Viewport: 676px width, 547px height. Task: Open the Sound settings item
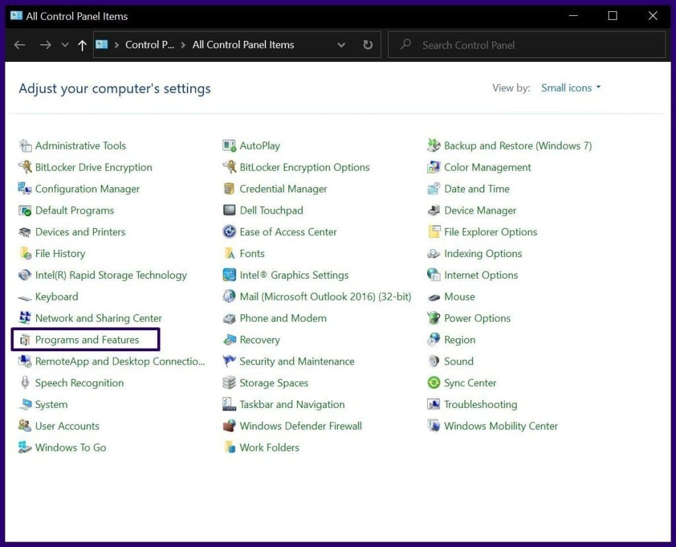[x=459, y=361]
